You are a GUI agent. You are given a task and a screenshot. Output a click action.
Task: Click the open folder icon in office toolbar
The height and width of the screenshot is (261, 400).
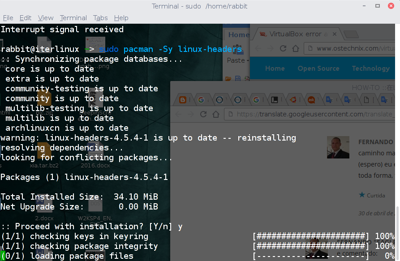point(228,79)
